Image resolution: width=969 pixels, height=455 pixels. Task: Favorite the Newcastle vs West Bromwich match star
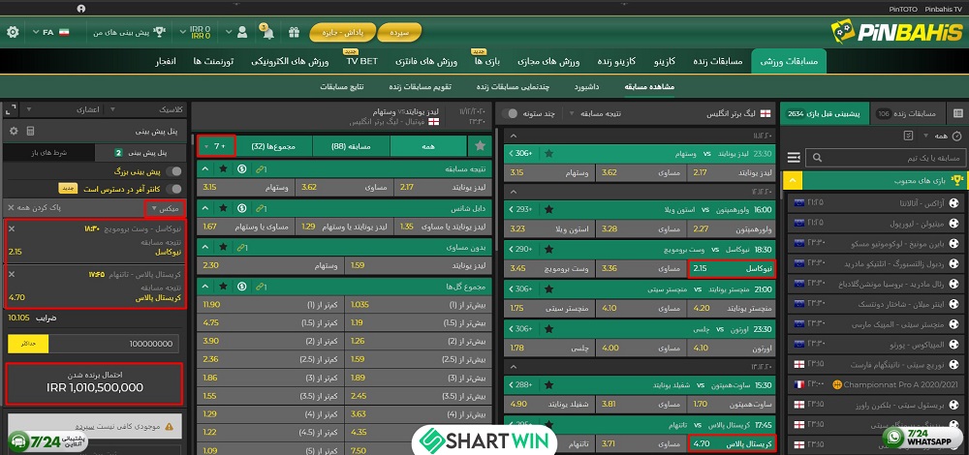click(x=548, y=250)
